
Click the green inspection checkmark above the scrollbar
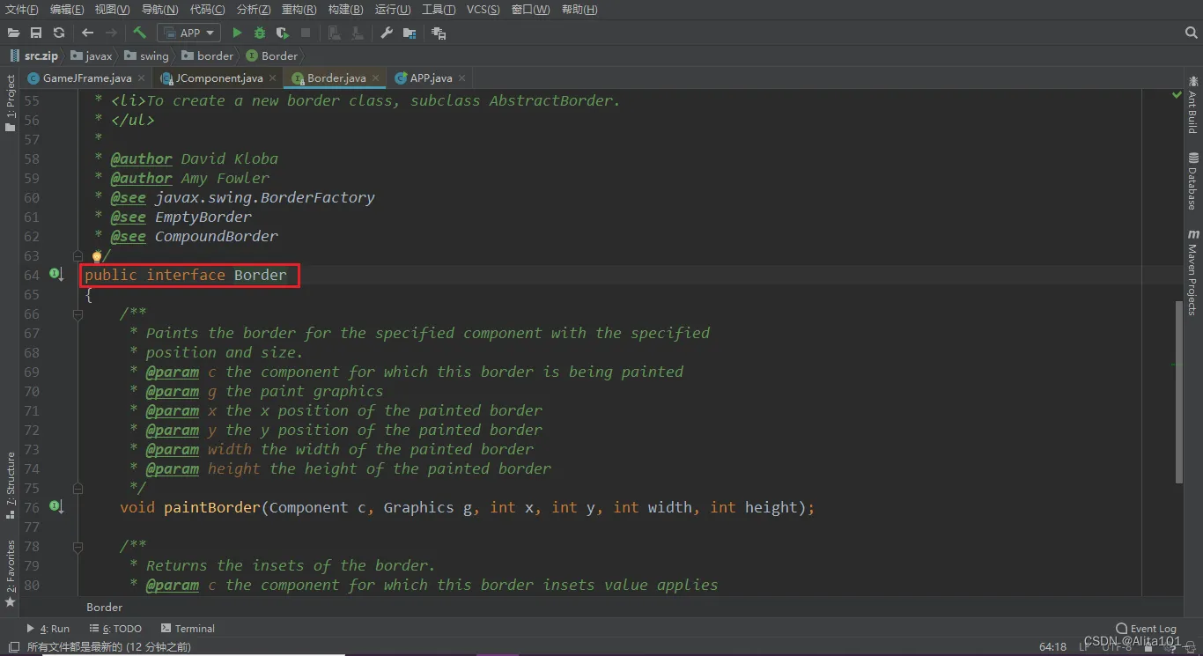(1177, 95)
